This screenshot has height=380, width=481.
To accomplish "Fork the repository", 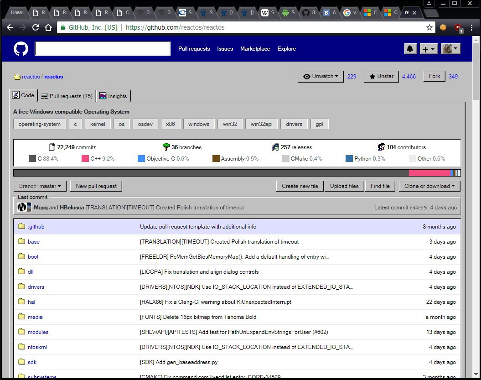I will coord(434,76).
